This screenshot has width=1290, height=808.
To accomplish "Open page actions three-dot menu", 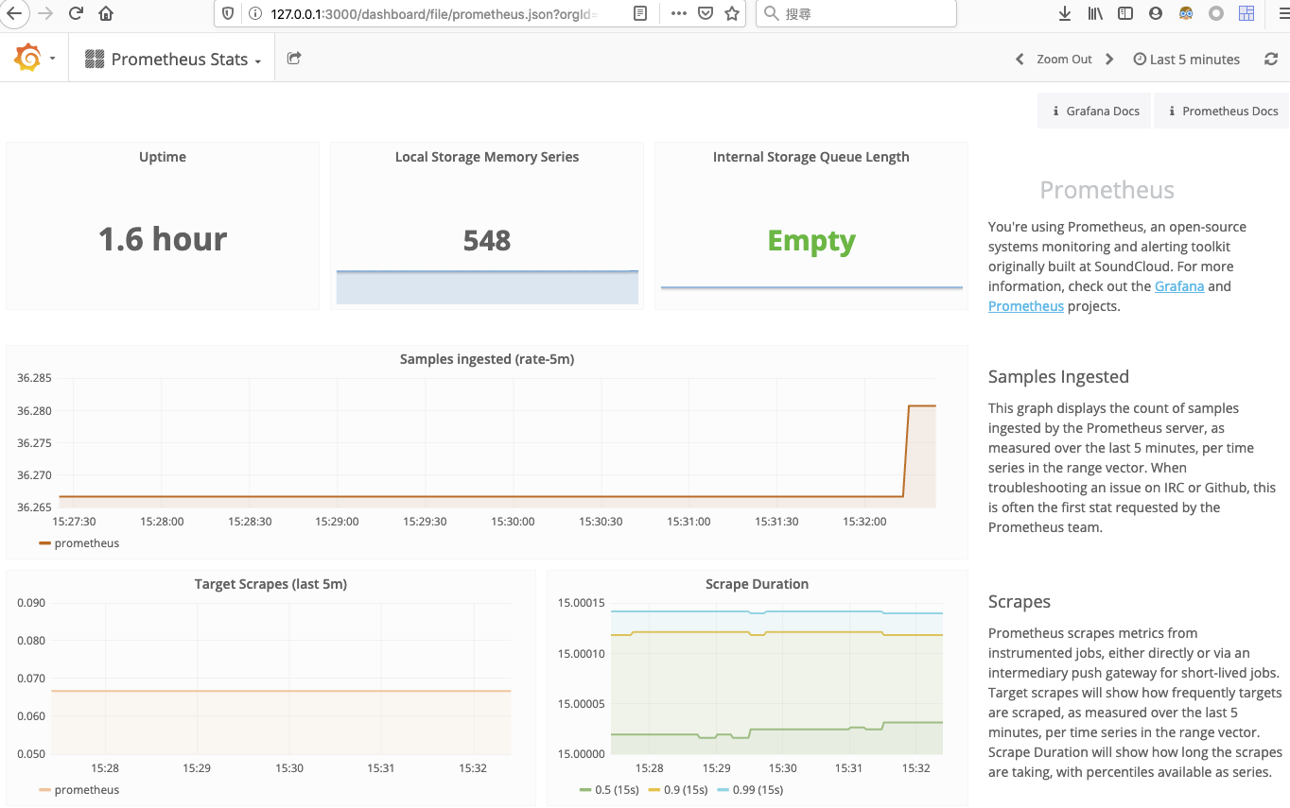I will pos(679,13).
